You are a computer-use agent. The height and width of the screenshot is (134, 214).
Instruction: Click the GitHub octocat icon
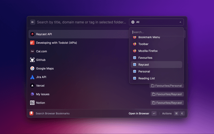pos(32,60)
